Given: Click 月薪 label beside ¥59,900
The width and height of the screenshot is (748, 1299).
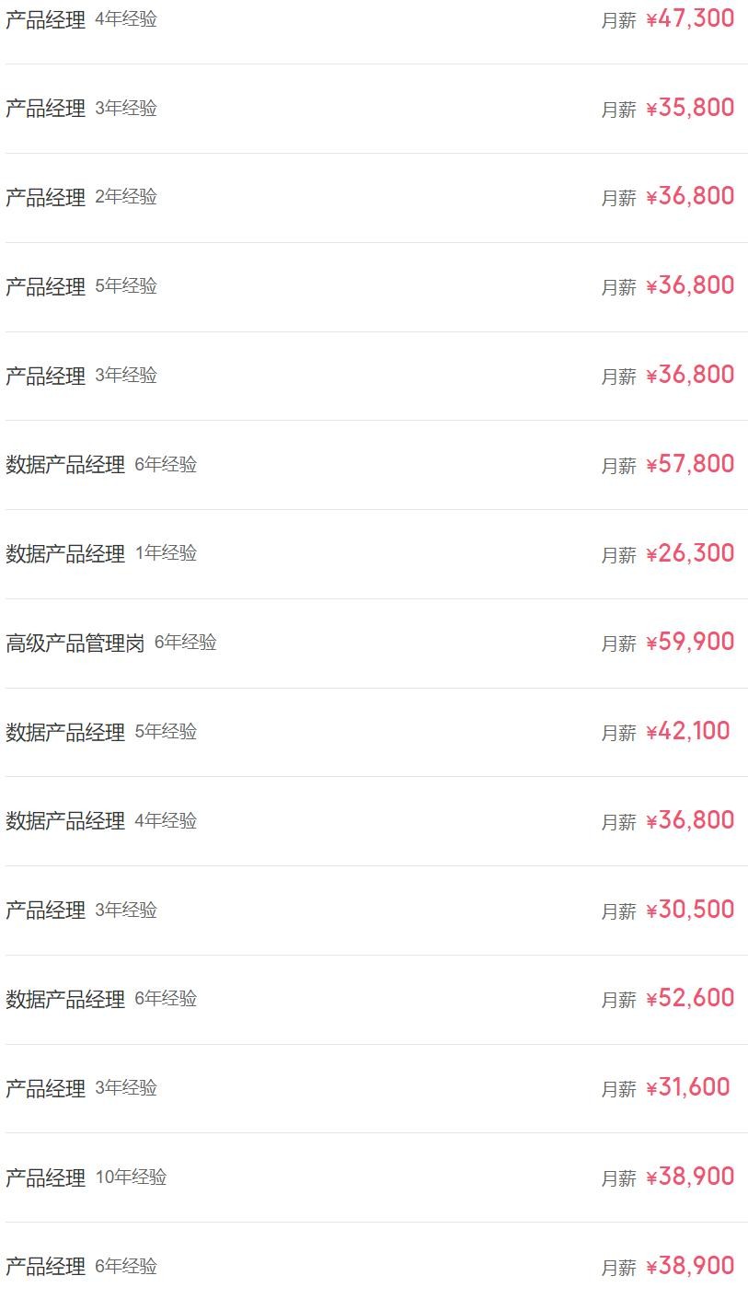Looking at the screenshot, I should click(618, 644).
